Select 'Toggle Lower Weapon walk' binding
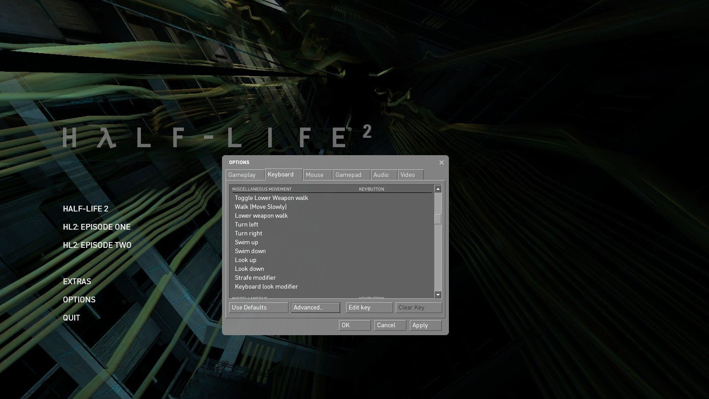 332,198
